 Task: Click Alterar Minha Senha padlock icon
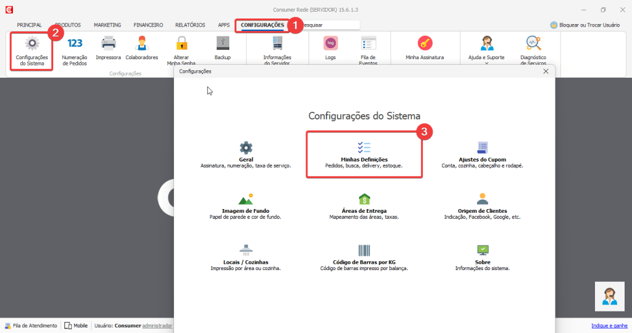tap(181, 44)
